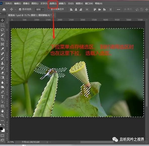Select the Clone Stamp tool
Viewport: 149px width, 146px height.
tap(2, 63)
